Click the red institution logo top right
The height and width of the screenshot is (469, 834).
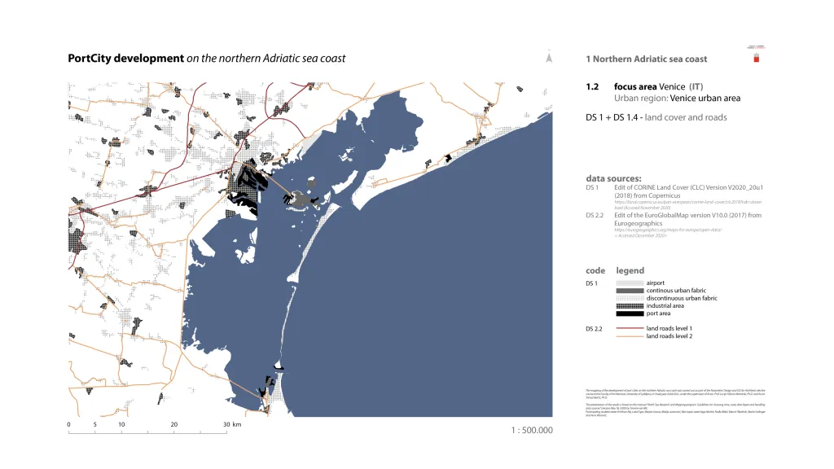(755, 56)
